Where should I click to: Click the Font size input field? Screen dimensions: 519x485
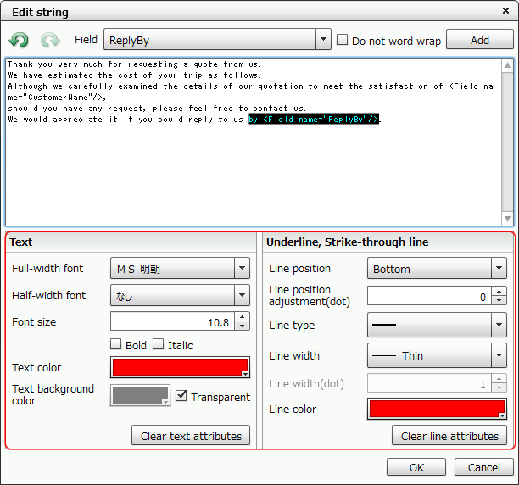coord(172,321)
